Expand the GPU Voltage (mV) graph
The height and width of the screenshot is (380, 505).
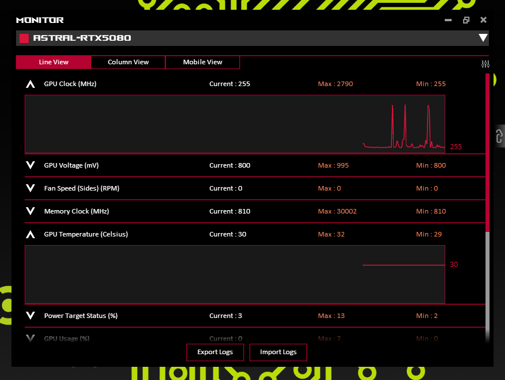30,165
